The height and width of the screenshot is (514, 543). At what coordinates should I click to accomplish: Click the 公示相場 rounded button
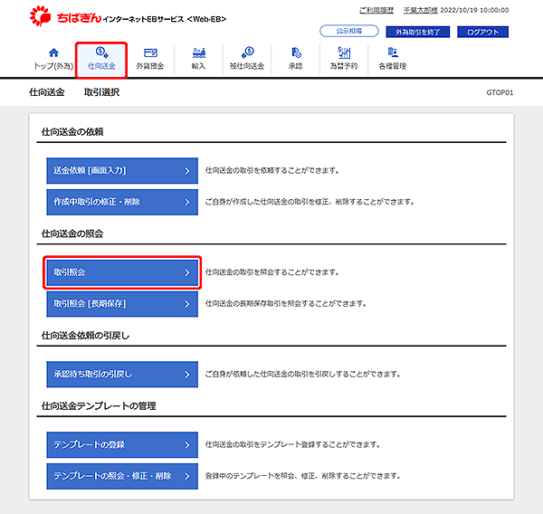349,31
